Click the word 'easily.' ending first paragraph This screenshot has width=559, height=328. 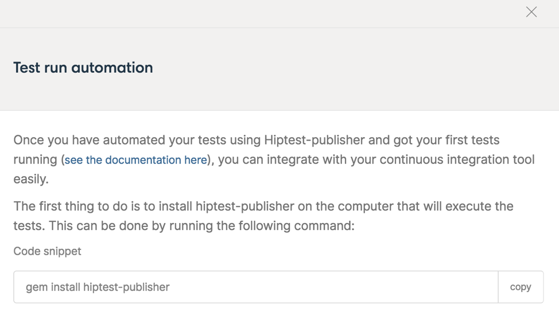point(31,179)
